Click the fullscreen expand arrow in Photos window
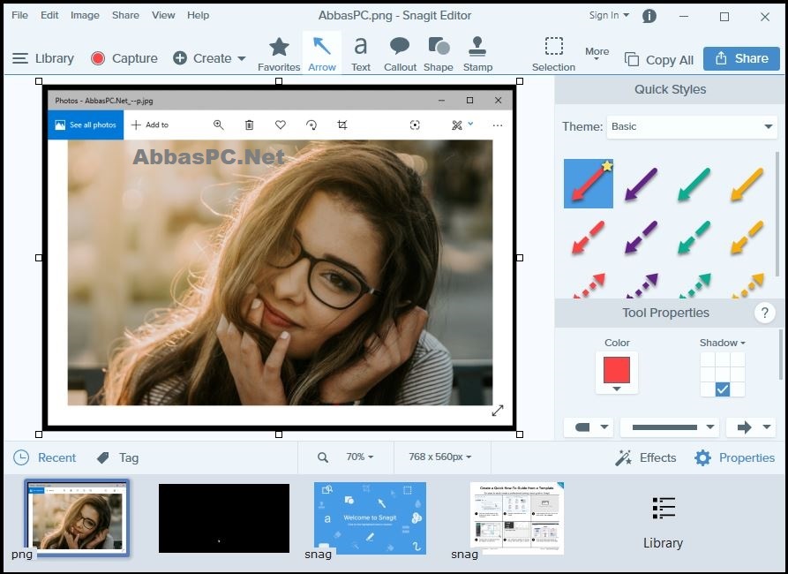788x574 pixels. (x=498, y=411)
